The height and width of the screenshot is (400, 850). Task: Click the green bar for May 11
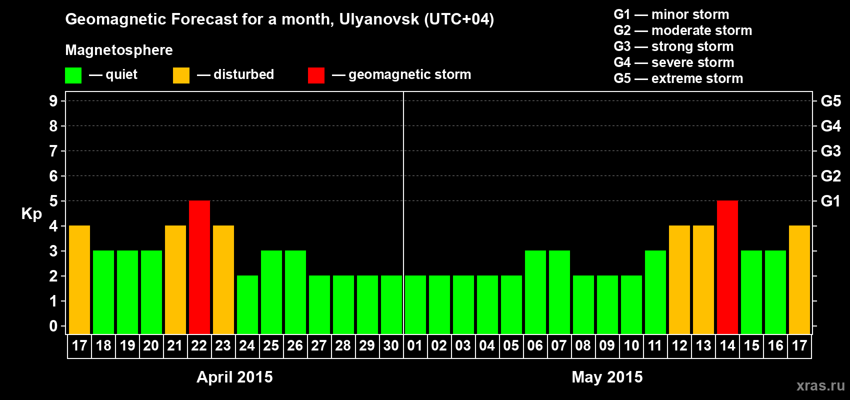(655, 292)
